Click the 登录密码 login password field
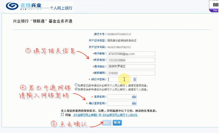This screenshot has height=133, width=220. point(119,96)
